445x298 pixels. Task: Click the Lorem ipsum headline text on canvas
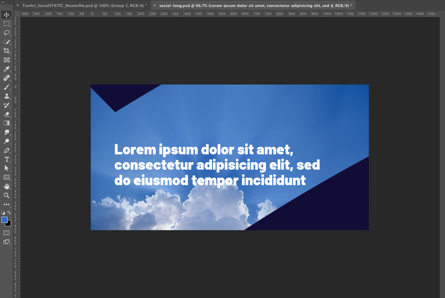coord(217,165)
